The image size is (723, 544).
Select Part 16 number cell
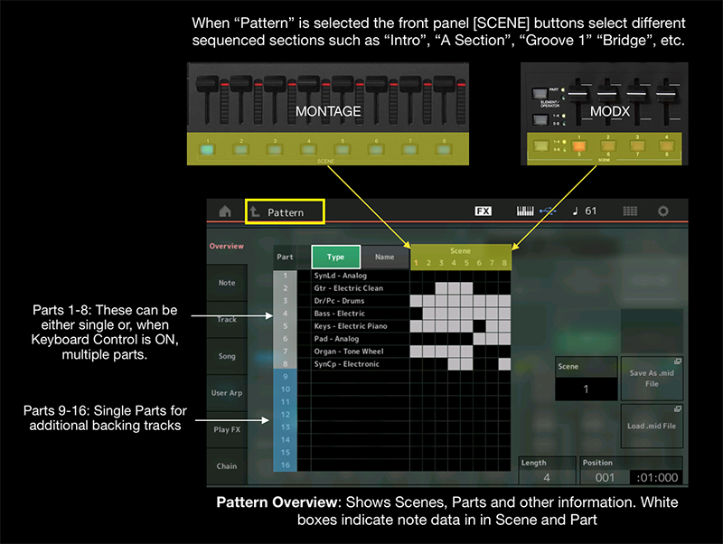pos(285,465)
